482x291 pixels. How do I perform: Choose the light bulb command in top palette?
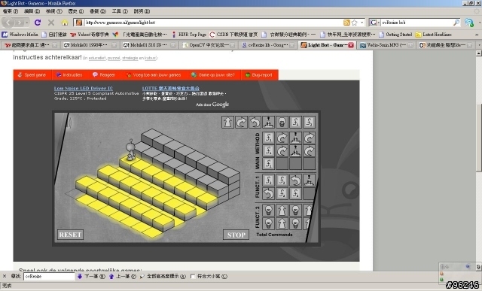(x=282, y=122)
